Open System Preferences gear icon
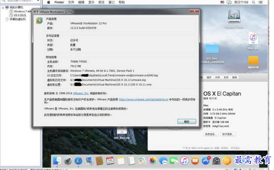 tap(216, 161)
